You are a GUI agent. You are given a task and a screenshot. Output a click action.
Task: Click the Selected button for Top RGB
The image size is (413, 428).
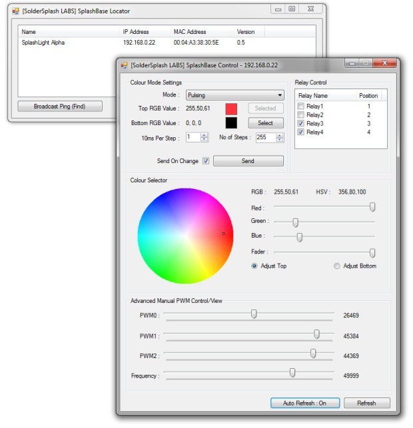[266, 108]
